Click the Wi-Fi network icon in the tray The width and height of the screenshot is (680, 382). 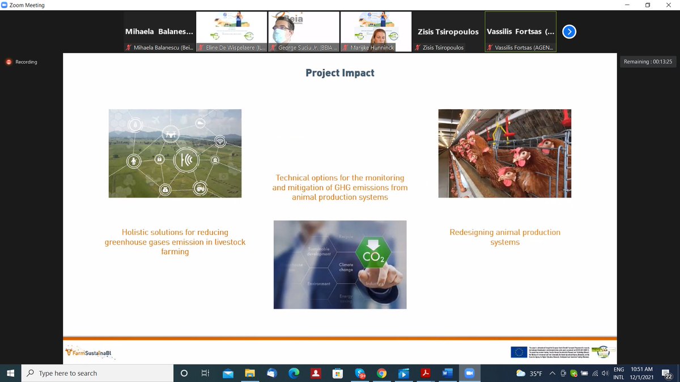[595, 374]
